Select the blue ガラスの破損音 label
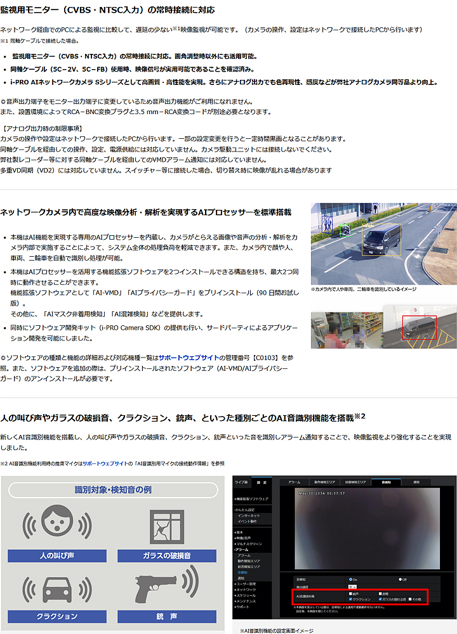The width and height of the screenshot is (457, 634). point(167,555)
